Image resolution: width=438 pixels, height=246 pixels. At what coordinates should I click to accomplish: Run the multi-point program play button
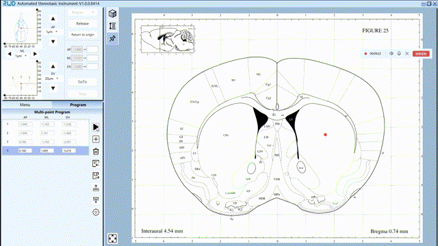coord(96,127)
